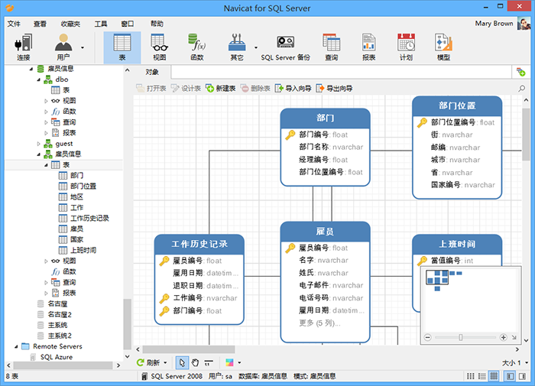Collapse the 雇员信息 schema 表 node

[46, 165]
